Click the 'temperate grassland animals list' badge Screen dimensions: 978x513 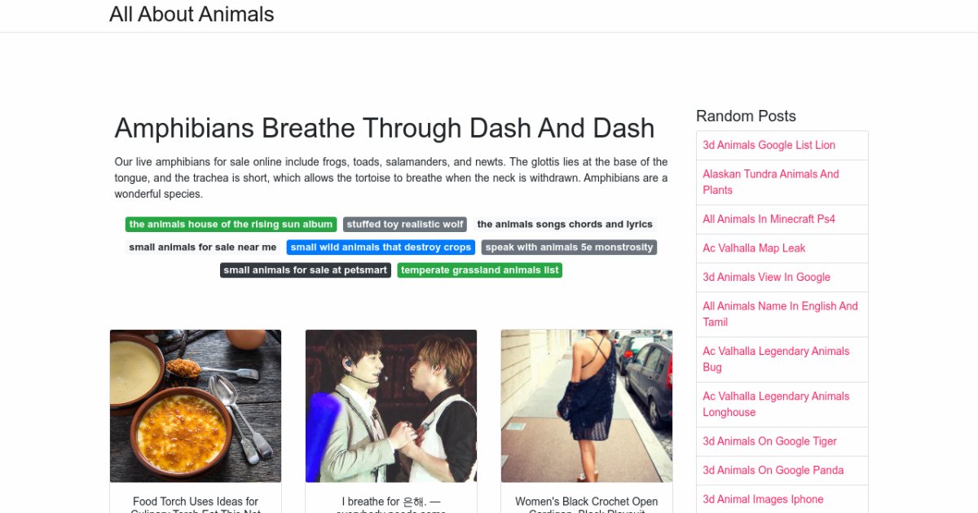480,270
